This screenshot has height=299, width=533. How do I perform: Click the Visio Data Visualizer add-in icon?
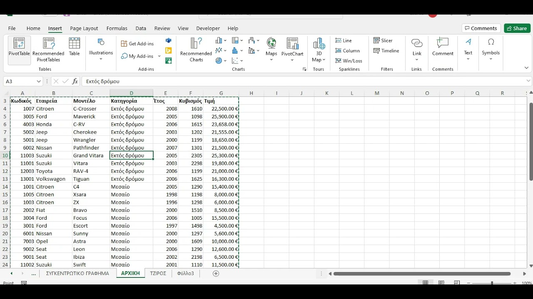tap(168, 41)
